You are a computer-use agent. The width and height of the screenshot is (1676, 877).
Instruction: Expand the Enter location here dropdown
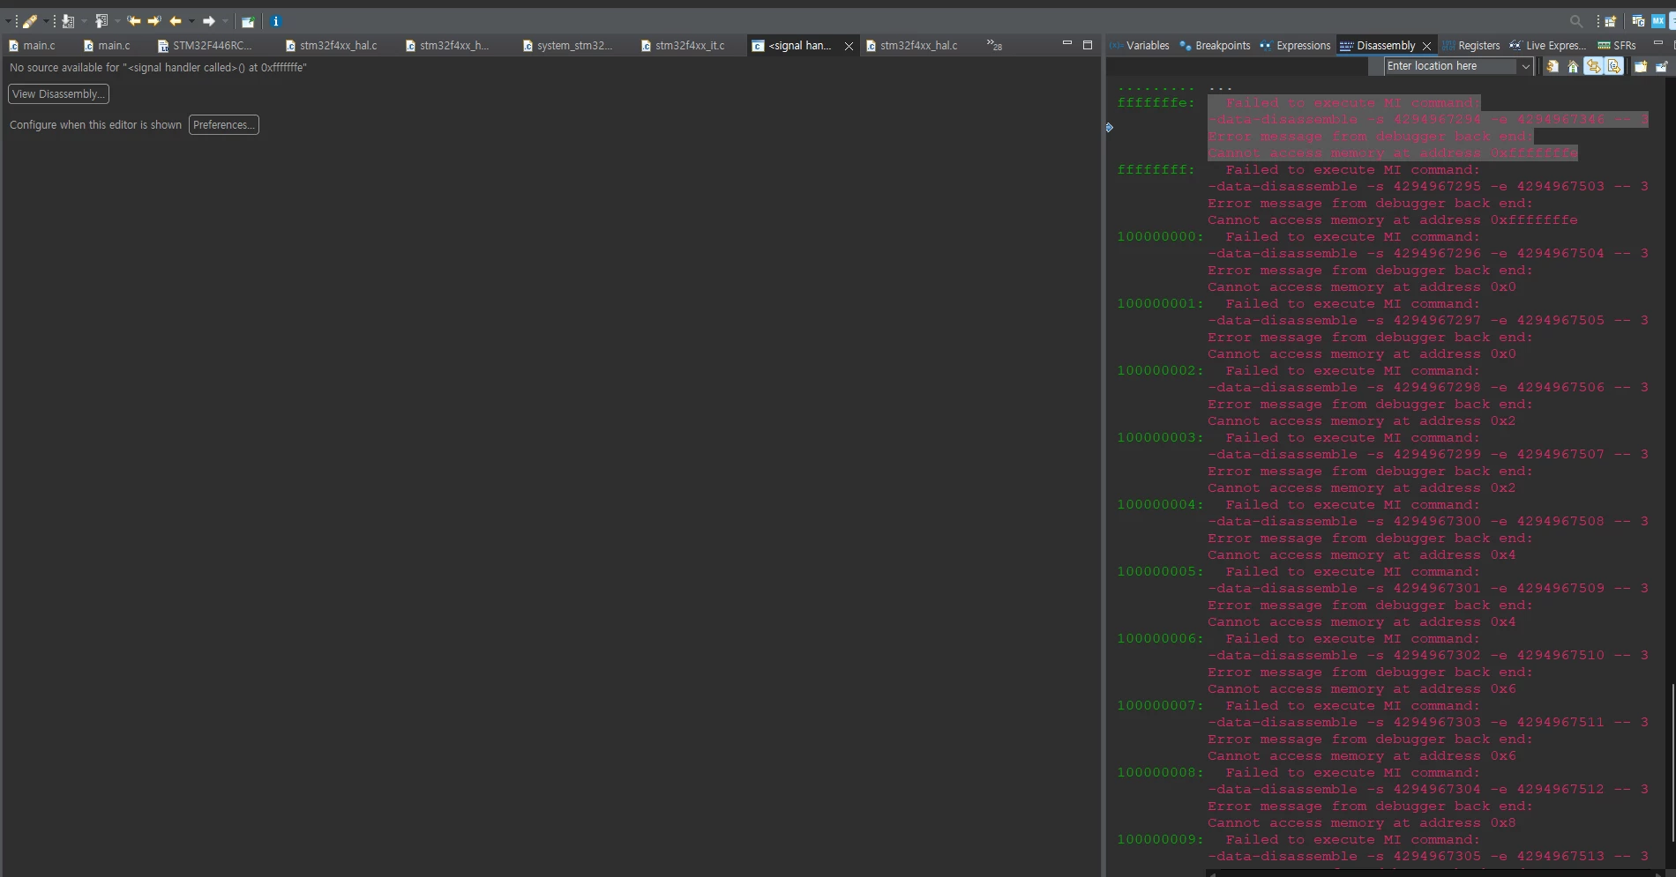(1525, 67)
